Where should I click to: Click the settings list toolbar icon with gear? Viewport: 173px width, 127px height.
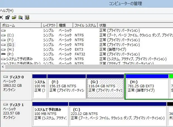pyautogui.click(x=27, y=17)
